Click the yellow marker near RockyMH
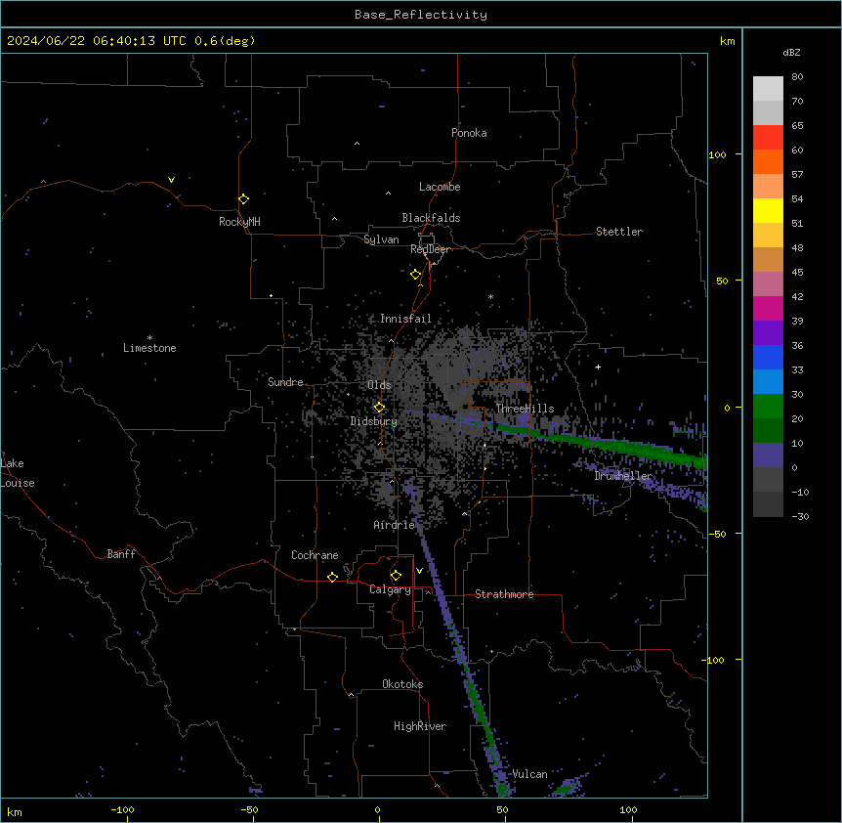The image size is (842, 823). pyautogui.click(x=243, y=198)
